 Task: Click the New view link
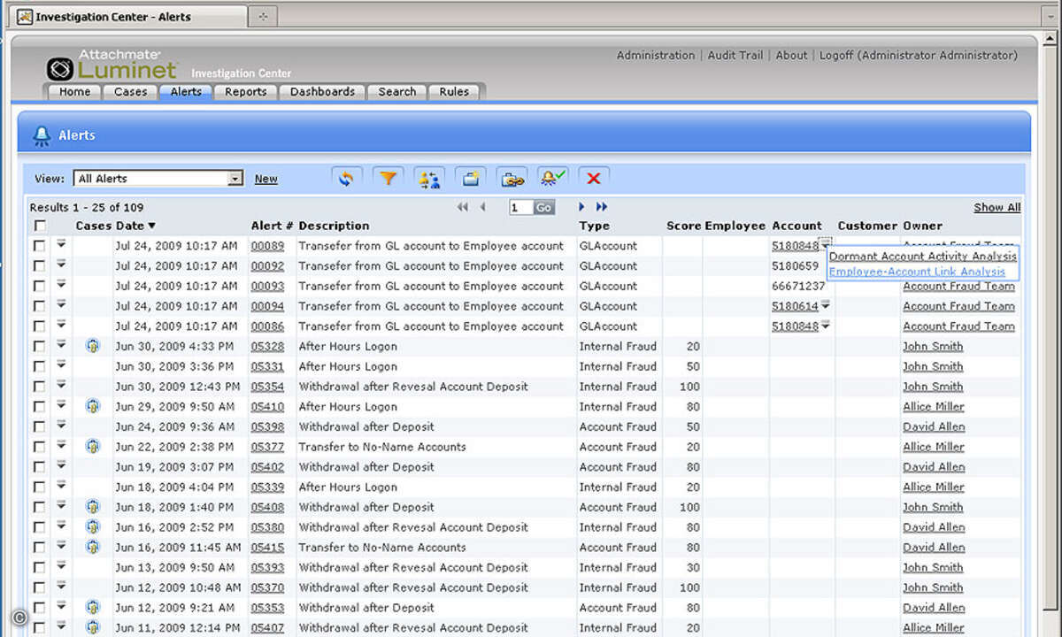point(266,179)
